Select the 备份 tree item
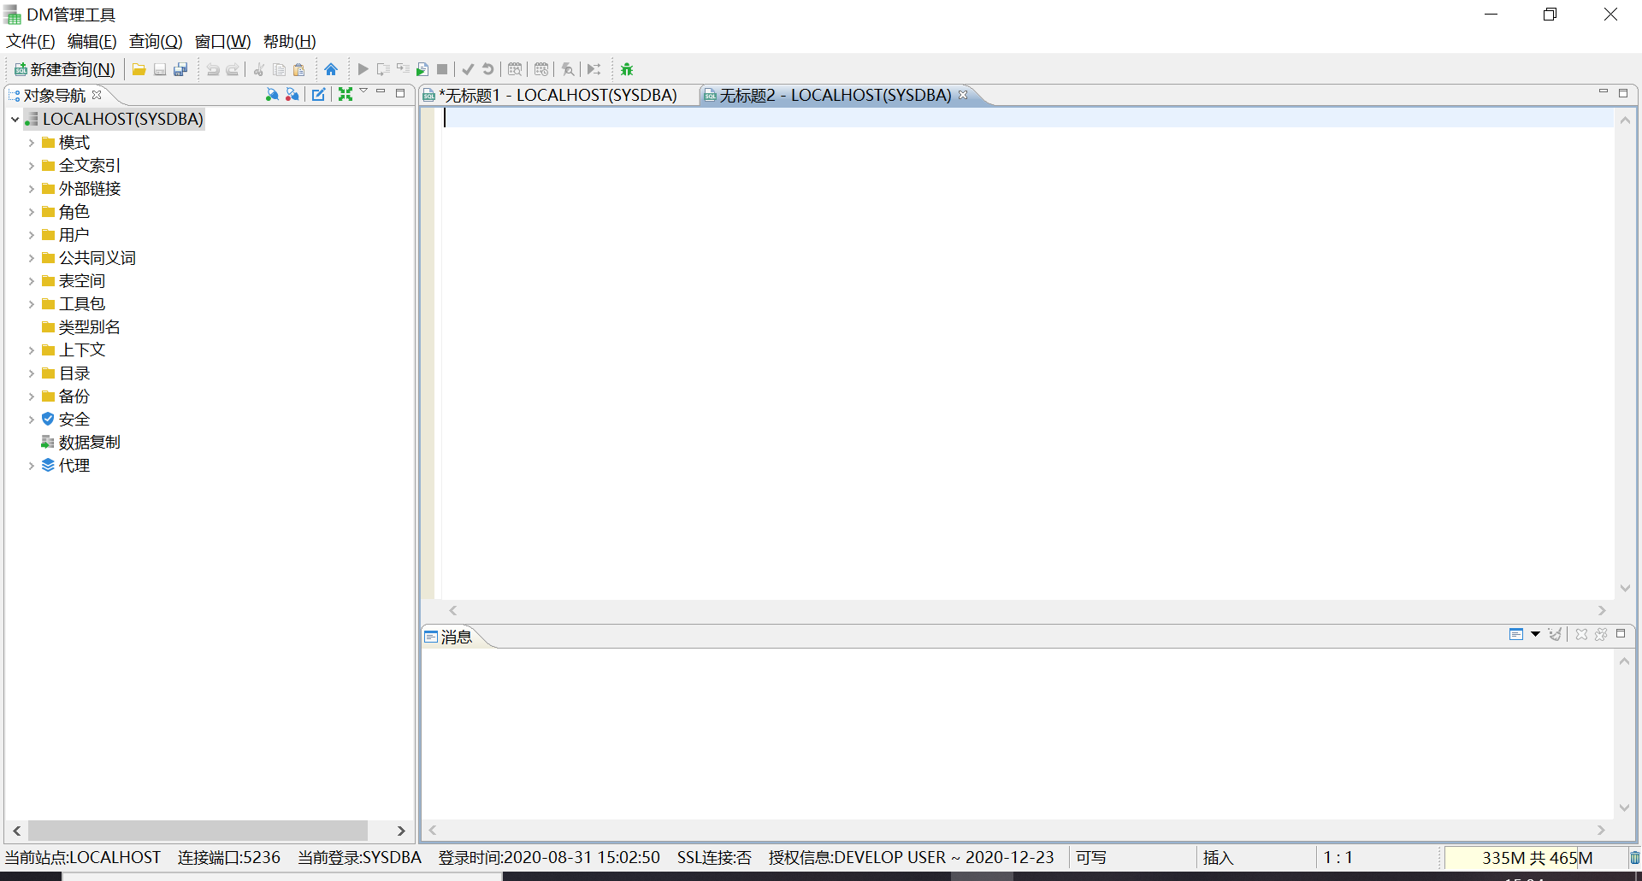This screenshot has height=881, width=1642. point(74,396)
